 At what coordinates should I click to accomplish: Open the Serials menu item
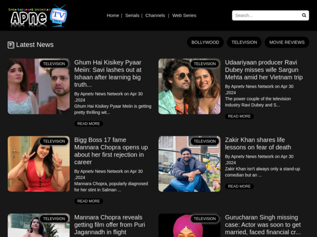pos(132,15)
